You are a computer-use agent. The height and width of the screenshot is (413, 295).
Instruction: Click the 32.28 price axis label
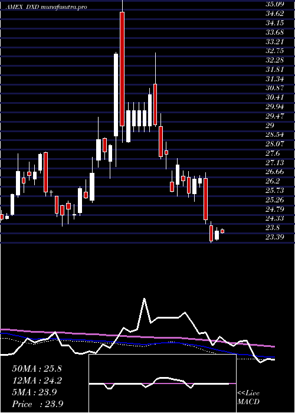tap(275, 60)
